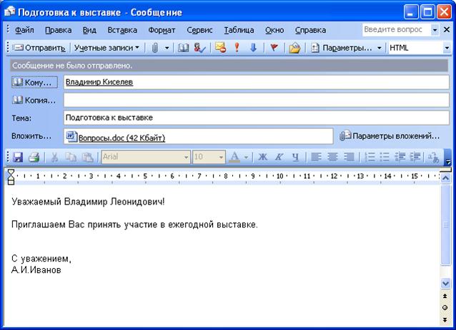Viewport: 456px width, 330px height.
Task: Expand the help question box dropdown arrow
Action: point(435,30)
